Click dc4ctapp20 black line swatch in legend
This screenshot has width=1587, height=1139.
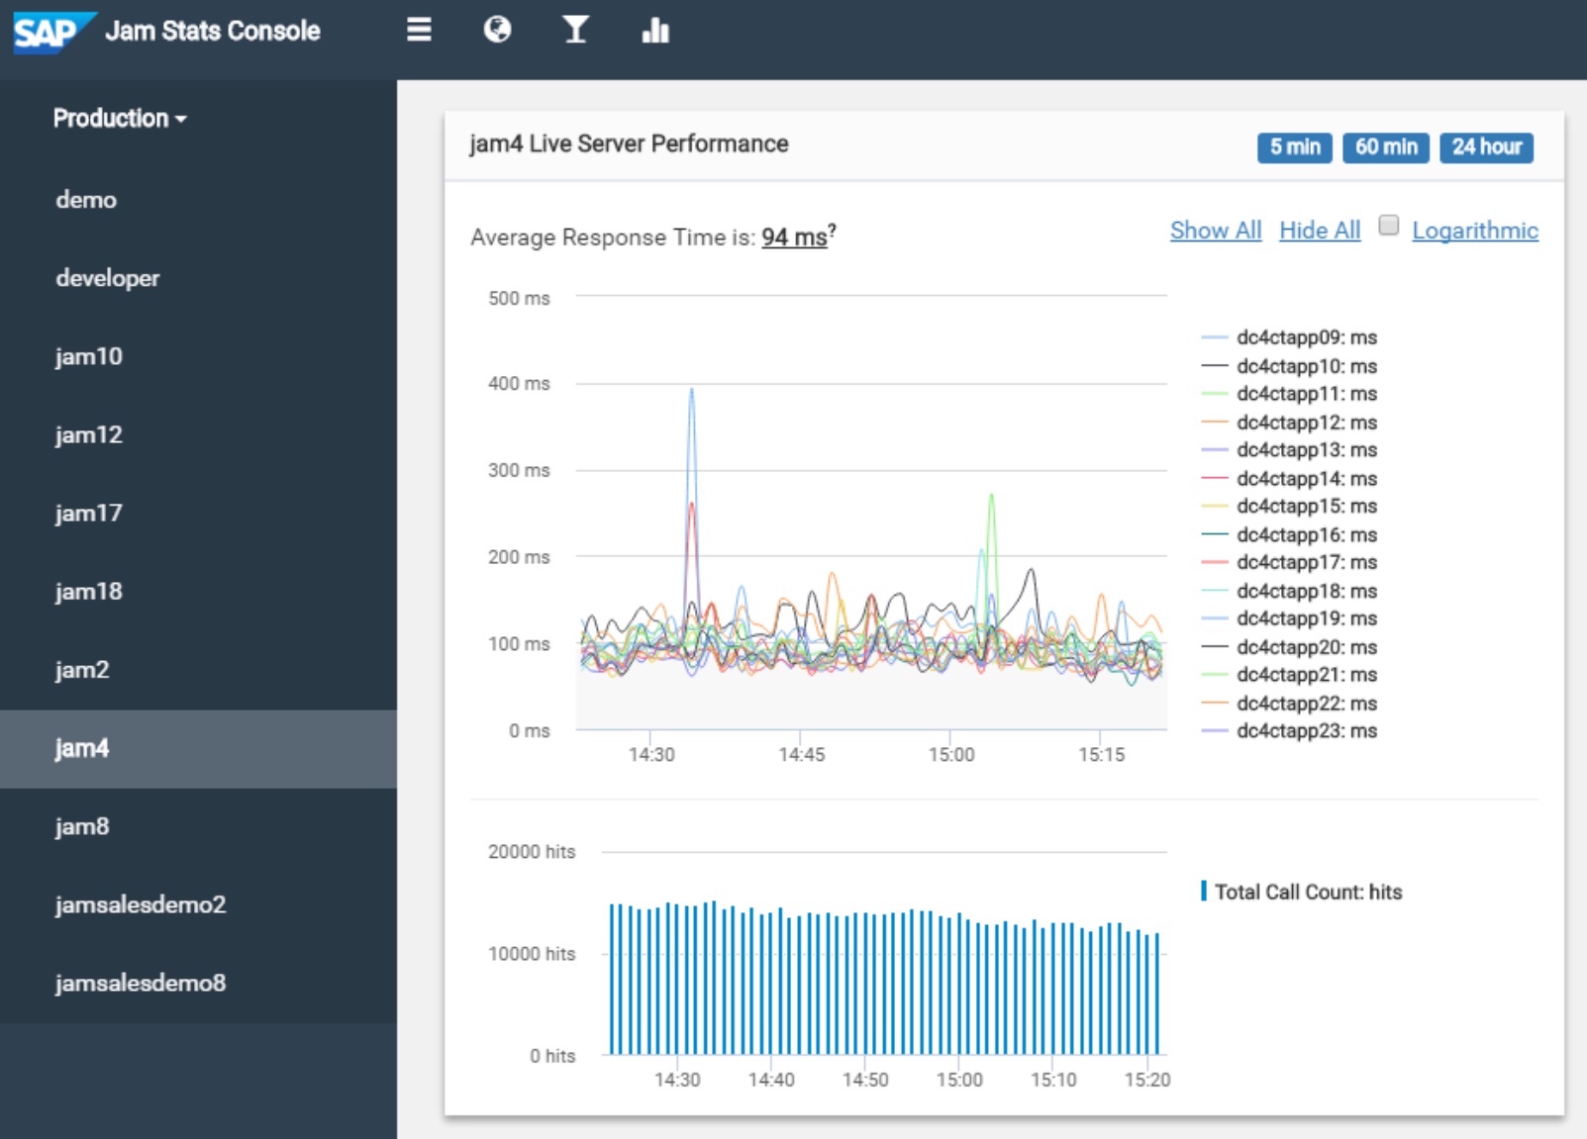1215,647
